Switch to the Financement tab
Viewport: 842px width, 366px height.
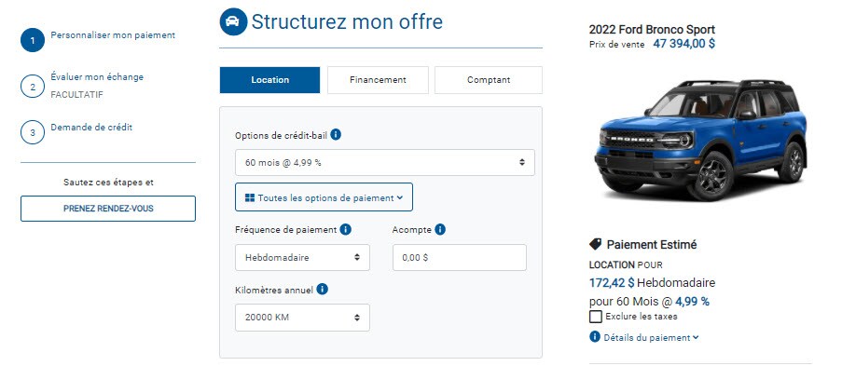[x=378, y=80]
